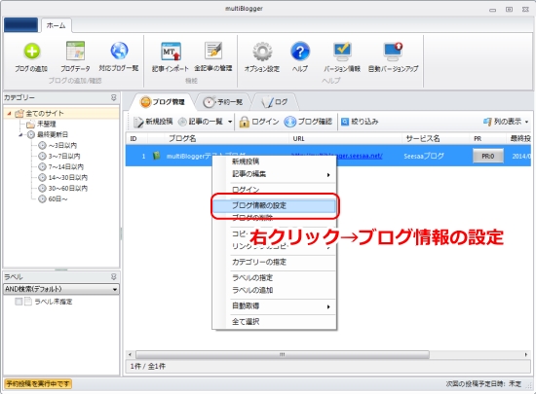
Task: Collapse the 最終更新日 tree node
Action: [20, 135]
